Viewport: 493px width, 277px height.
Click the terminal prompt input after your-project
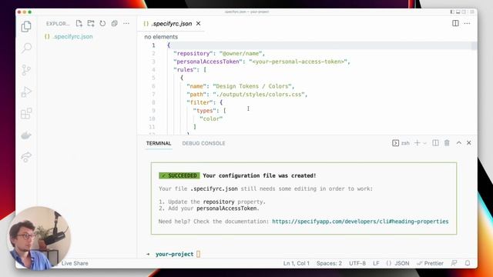(199, 254)
